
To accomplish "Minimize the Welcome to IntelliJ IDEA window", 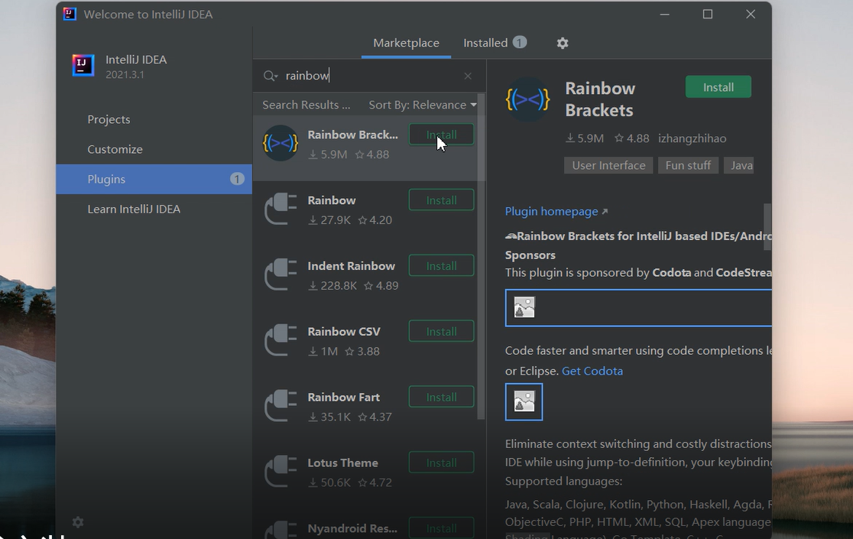I will click(x=664, y=14).
